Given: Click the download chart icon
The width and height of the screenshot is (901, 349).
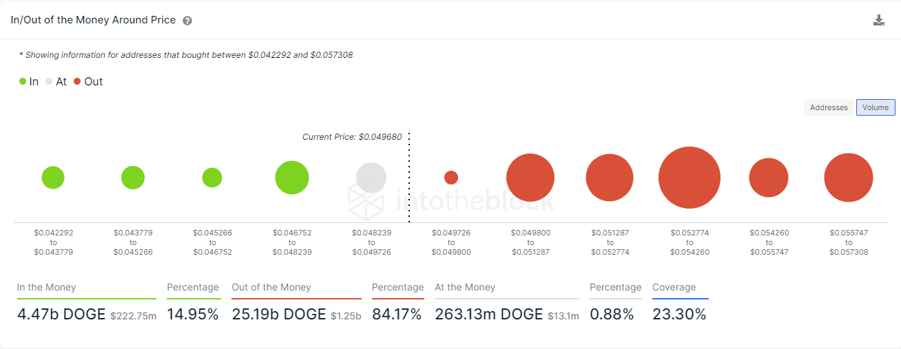Looking at the screenshot, I should click(x=878, y=20).
